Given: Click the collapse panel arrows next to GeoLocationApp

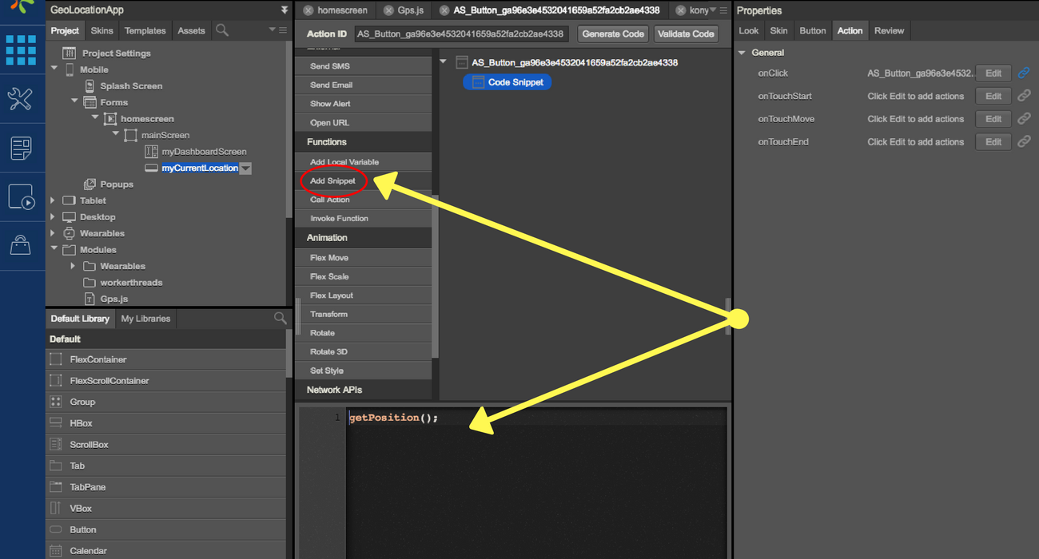Looking at the screenshot, I should click(x=284, y=10).
